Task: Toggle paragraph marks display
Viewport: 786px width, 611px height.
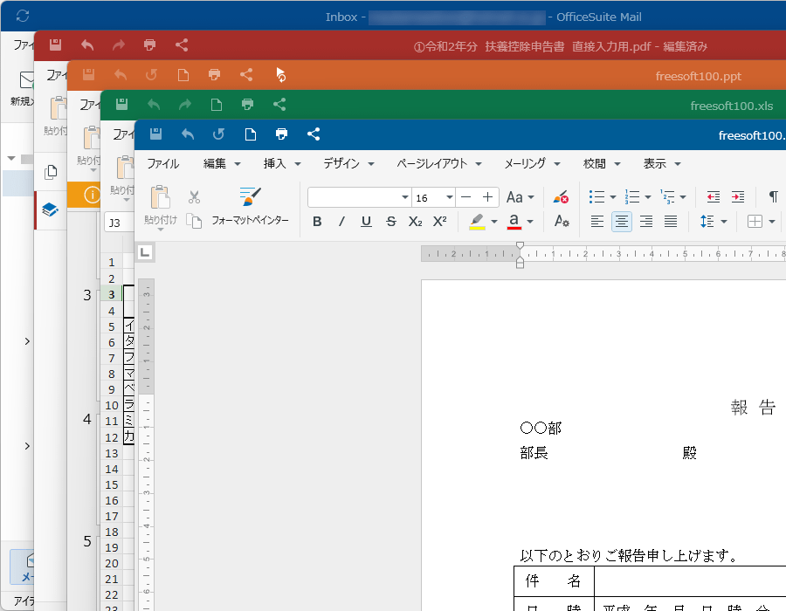Action: tap(774, 196)
